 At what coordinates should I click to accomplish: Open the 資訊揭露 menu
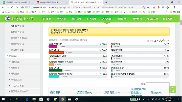[107, 19]
